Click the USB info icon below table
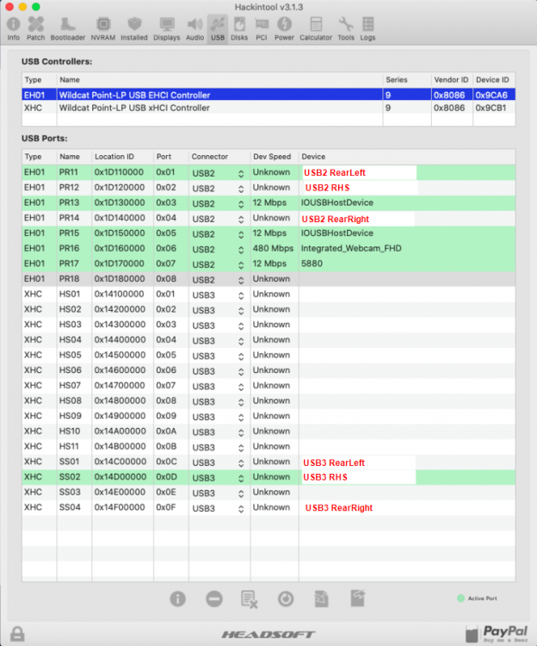The image size is (537, 646). click(177, 599)
